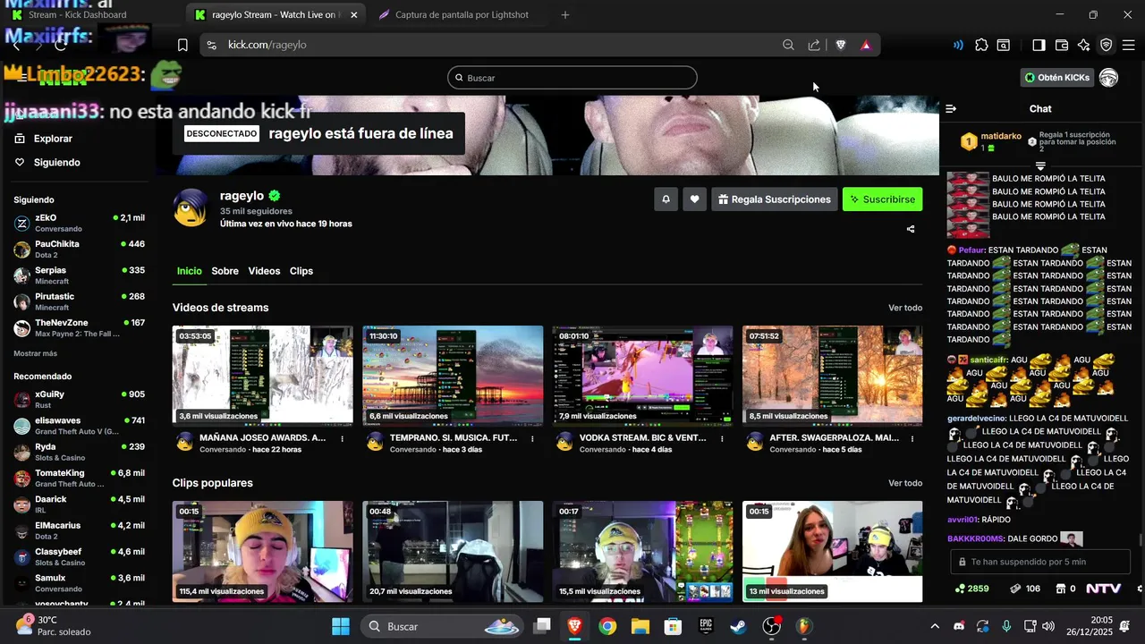Open the NTV extension logo in chat
The image size is (1145, 644).
(x=1104, y=589)
